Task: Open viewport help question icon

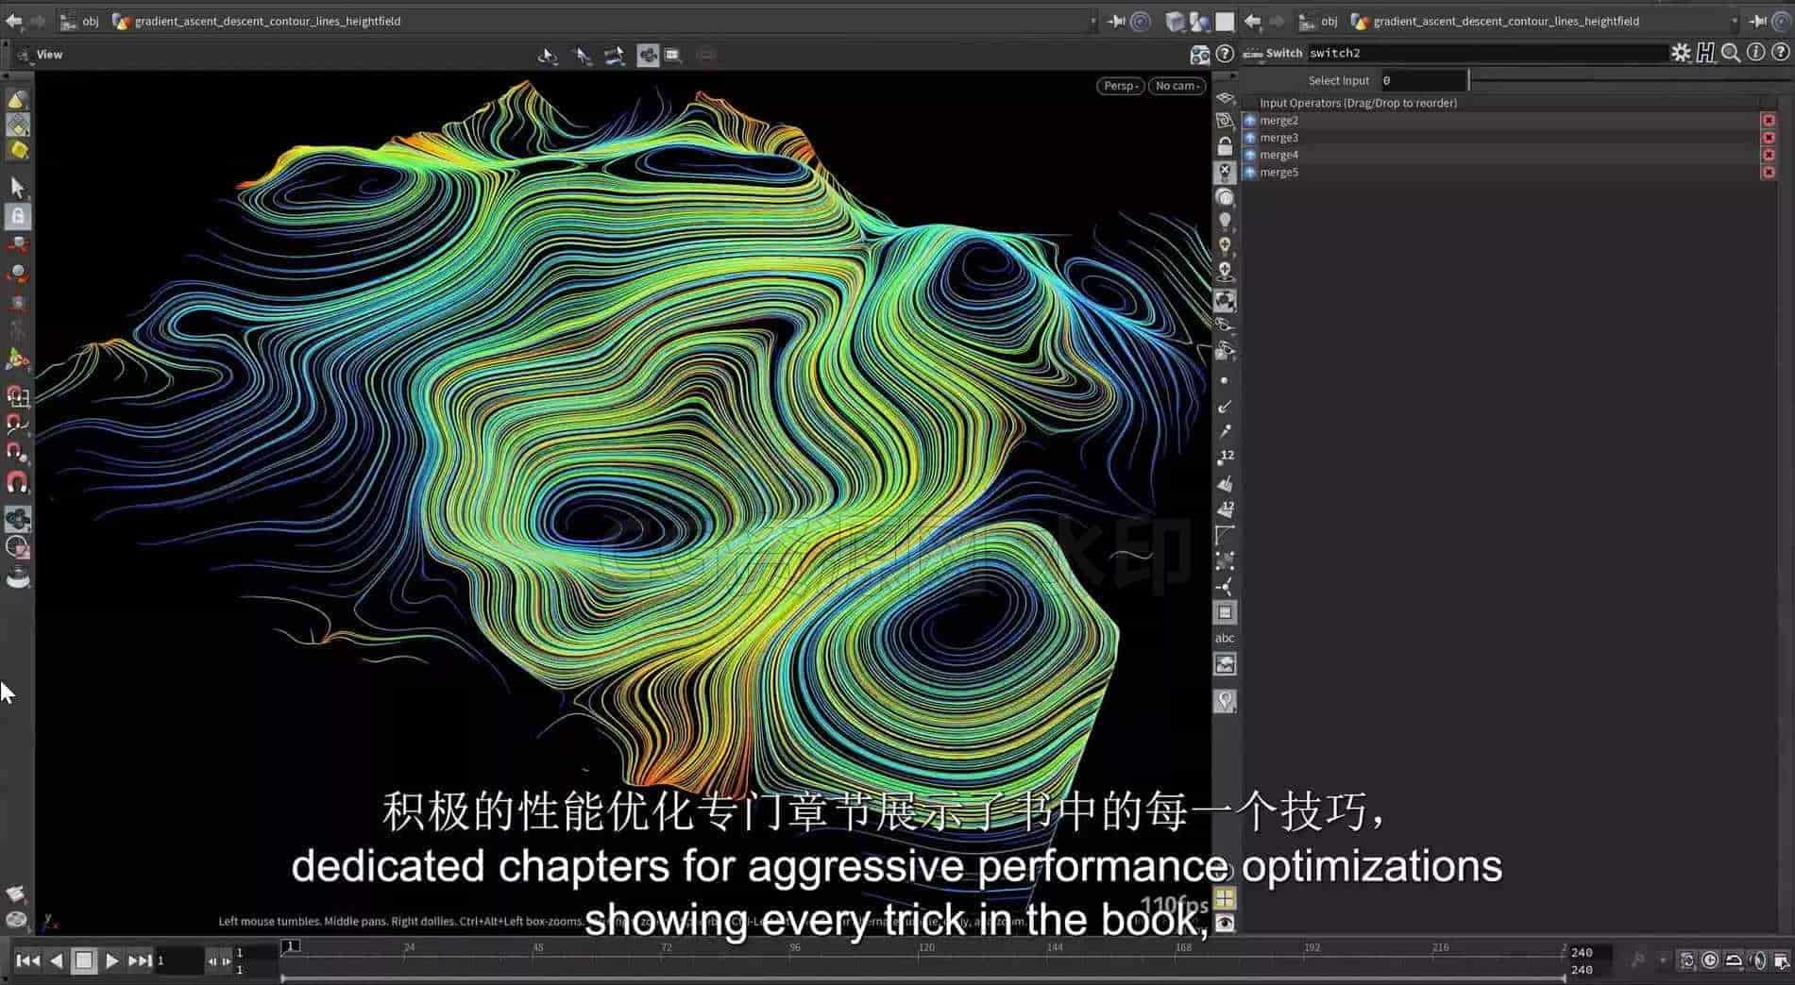Action: (x=1225, y=55)
